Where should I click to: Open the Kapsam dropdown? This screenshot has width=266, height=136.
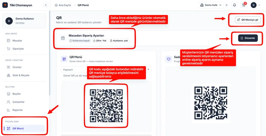point(106,70)
